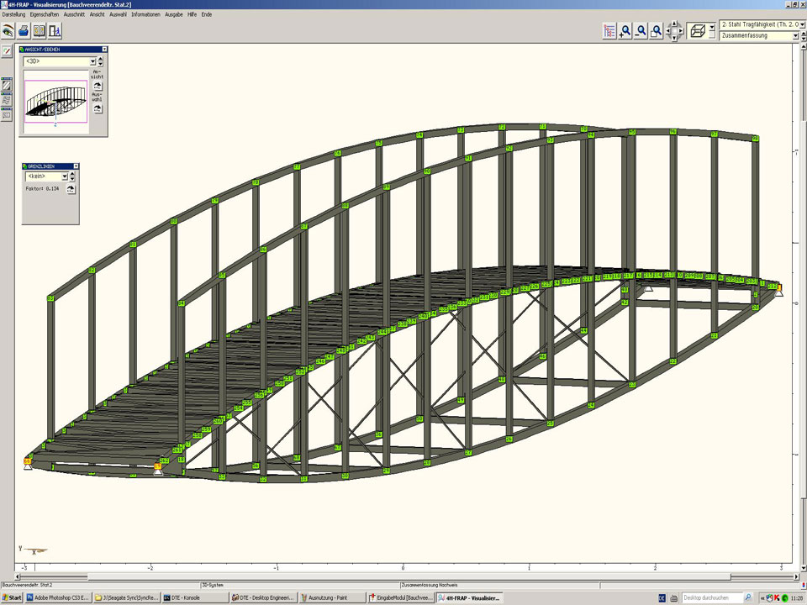The width and height of the screenshot is (807, 605).
Task: Click the bridge preview thumbnail
Action: click(x=55, y=102)
